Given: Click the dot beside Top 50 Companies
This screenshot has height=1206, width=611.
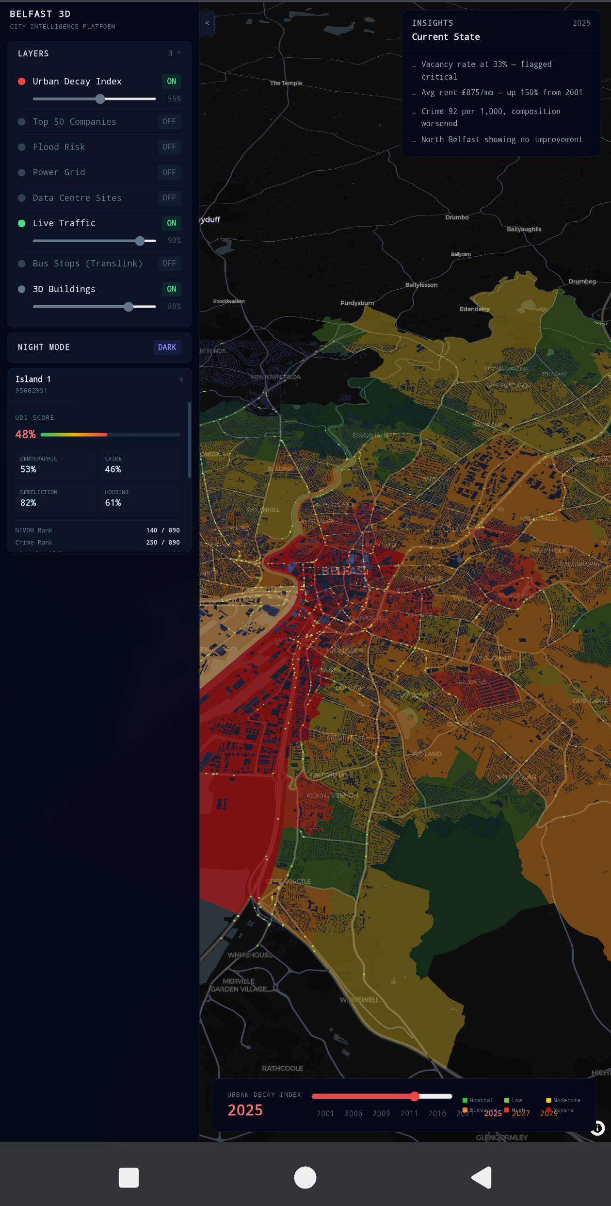Looking at the screenshot, I should [x=22, y=122].
